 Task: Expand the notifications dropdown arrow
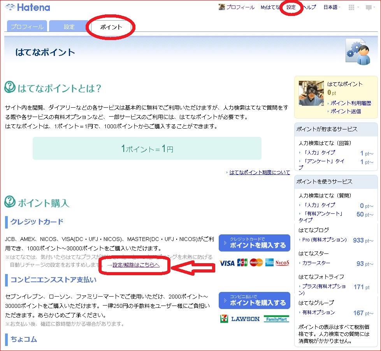375,7
